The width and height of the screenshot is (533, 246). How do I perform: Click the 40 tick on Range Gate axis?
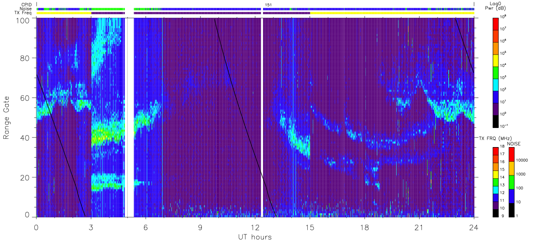(26, 138)
